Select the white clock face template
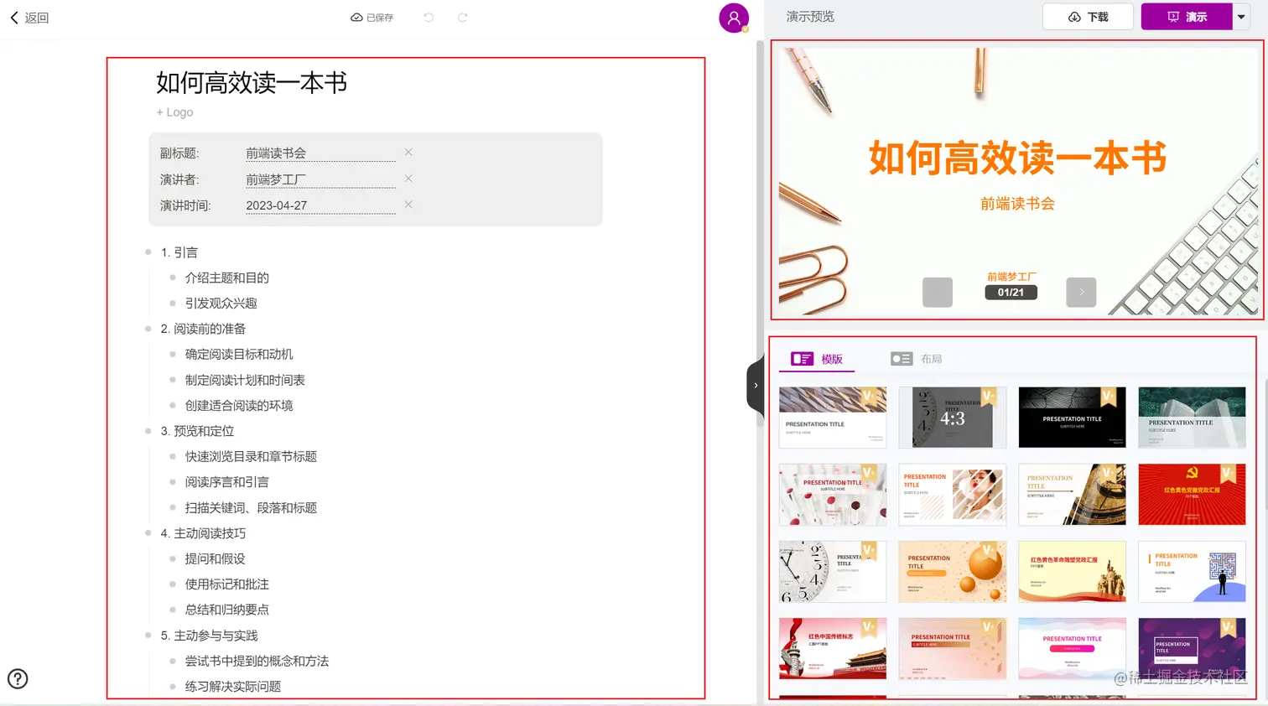Screen dimensions: 1268x706 [833, 572]
